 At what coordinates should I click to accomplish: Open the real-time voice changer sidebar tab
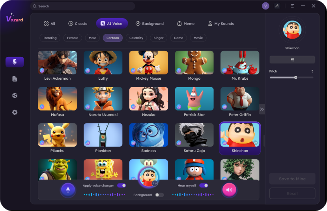point(15,62)
